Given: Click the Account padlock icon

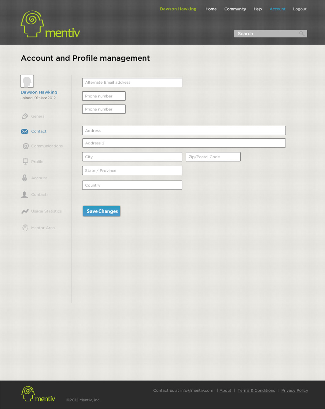Looking at the screenshot, I should point(25,178).
